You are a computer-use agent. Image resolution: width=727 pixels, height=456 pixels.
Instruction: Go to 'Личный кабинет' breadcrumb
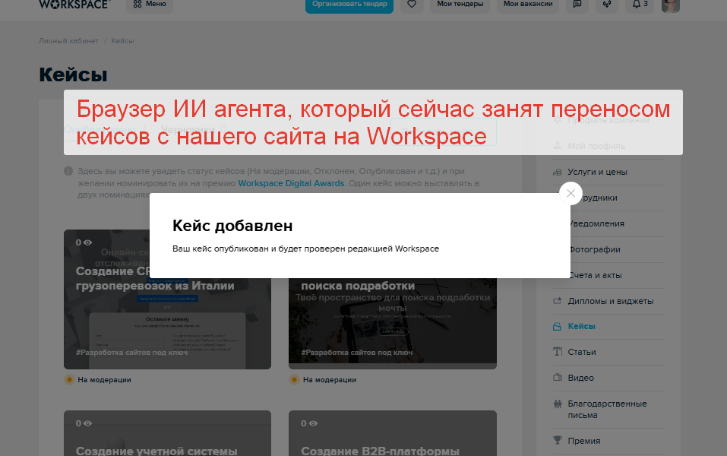68,41
